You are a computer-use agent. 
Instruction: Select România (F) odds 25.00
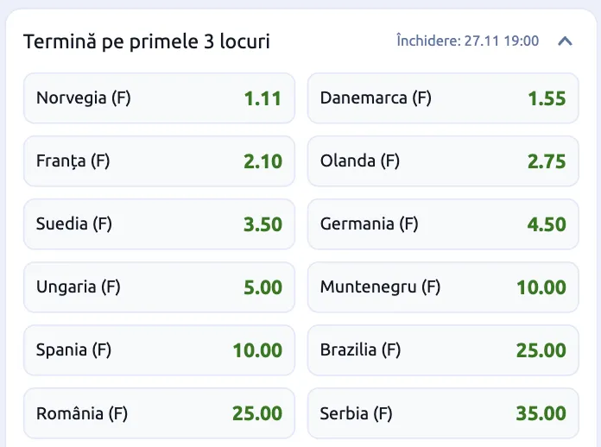159,413
